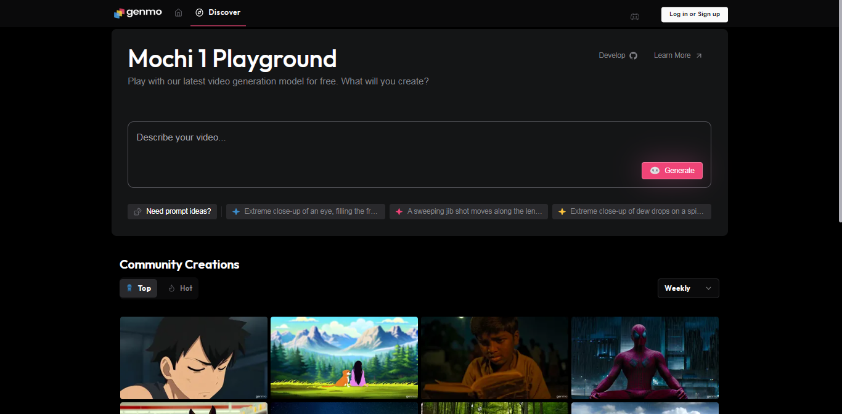Open the boy reading book thumbnail
Viewport: 842px width, 414px height.
point(494,358)
